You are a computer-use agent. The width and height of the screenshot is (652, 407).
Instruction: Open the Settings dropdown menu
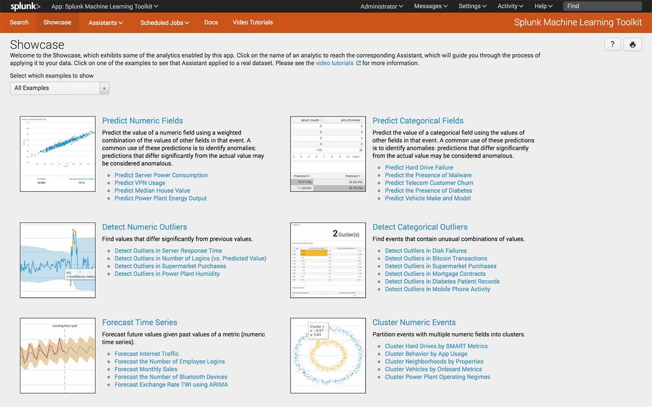(x=472, y=7)
